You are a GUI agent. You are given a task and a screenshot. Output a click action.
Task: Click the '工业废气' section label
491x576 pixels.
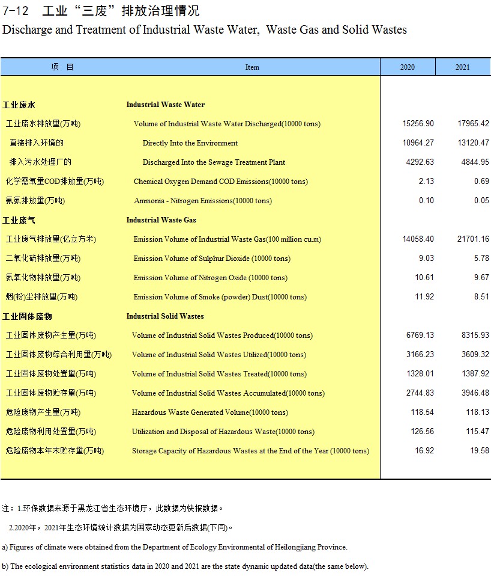pos(19,220)
